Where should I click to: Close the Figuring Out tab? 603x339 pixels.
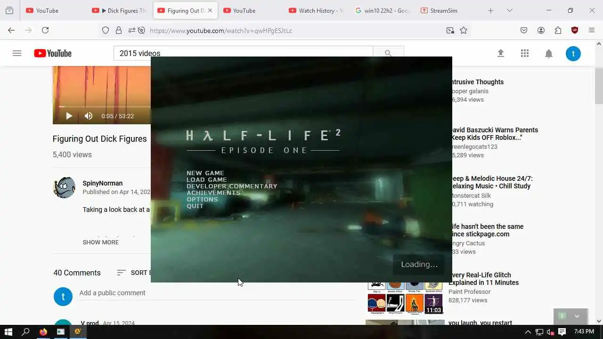coord(210,10)
